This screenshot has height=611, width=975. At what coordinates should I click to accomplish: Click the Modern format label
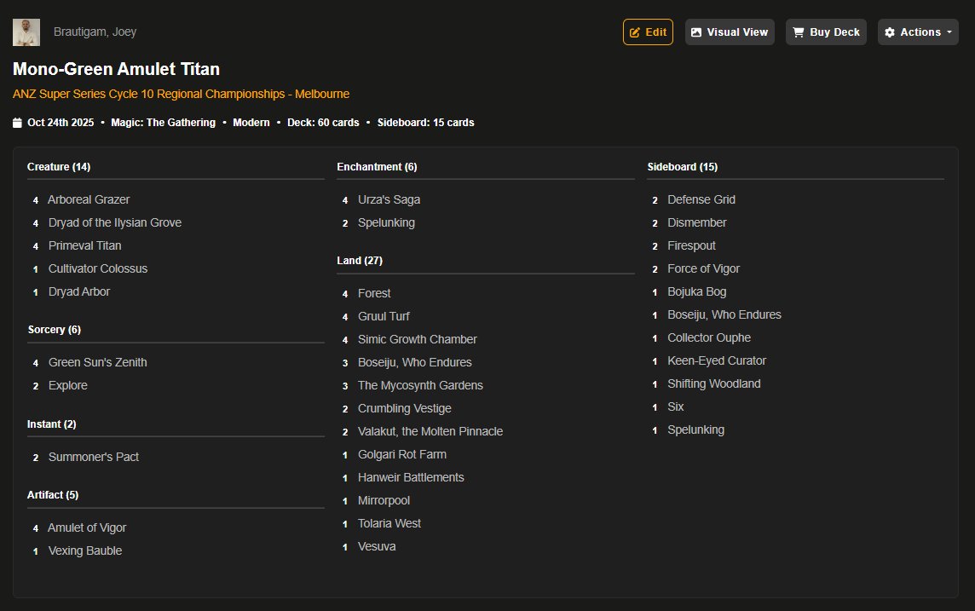251,123
